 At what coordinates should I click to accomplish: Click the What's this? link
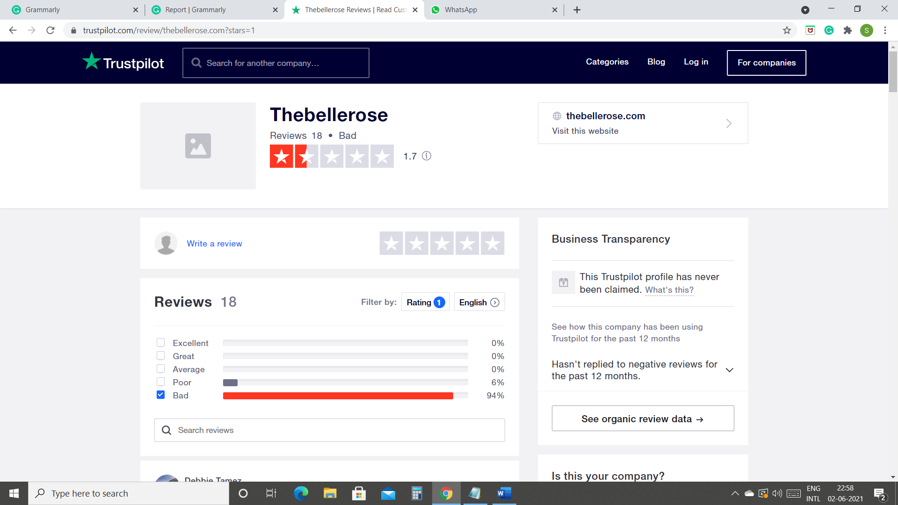669,290
